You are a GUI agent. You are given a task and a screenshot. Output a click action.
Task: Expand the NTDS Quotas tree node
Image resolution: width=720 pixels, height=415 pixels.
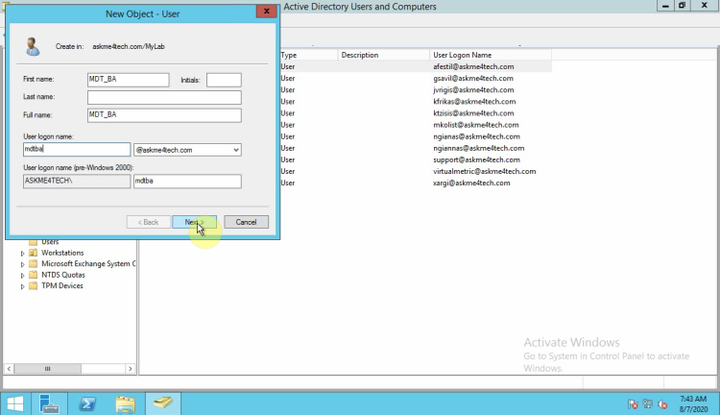[x=22, y=275]
